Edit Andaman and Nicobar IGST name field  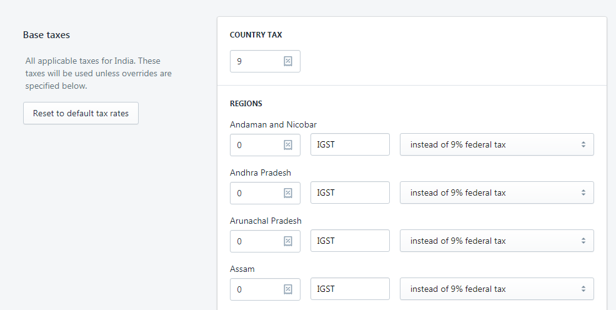point(350,144)
